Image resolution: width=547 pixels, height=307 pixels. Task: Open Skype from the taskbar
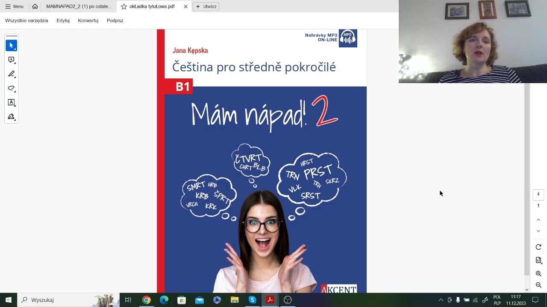(x=252, y=300)
